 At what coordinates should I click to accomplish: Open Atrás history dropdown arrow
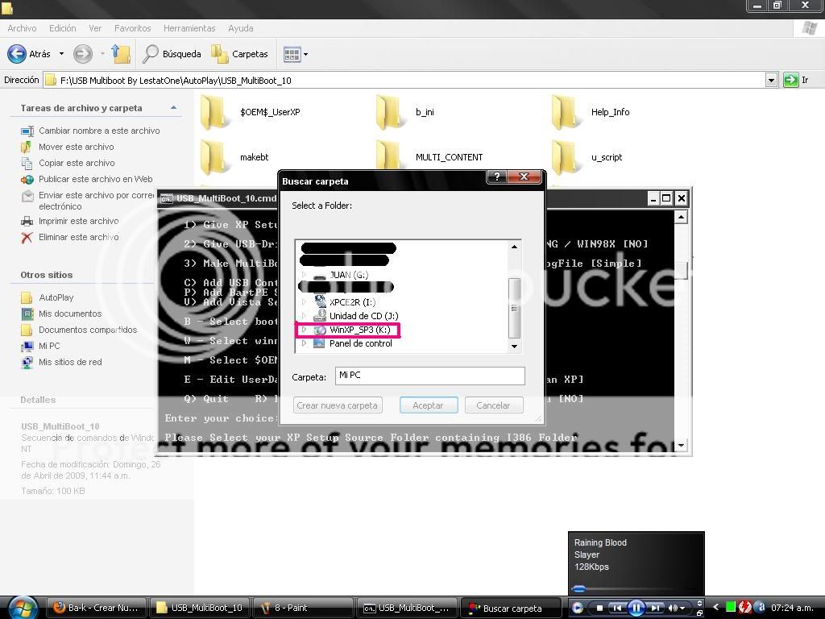[61, 54]
